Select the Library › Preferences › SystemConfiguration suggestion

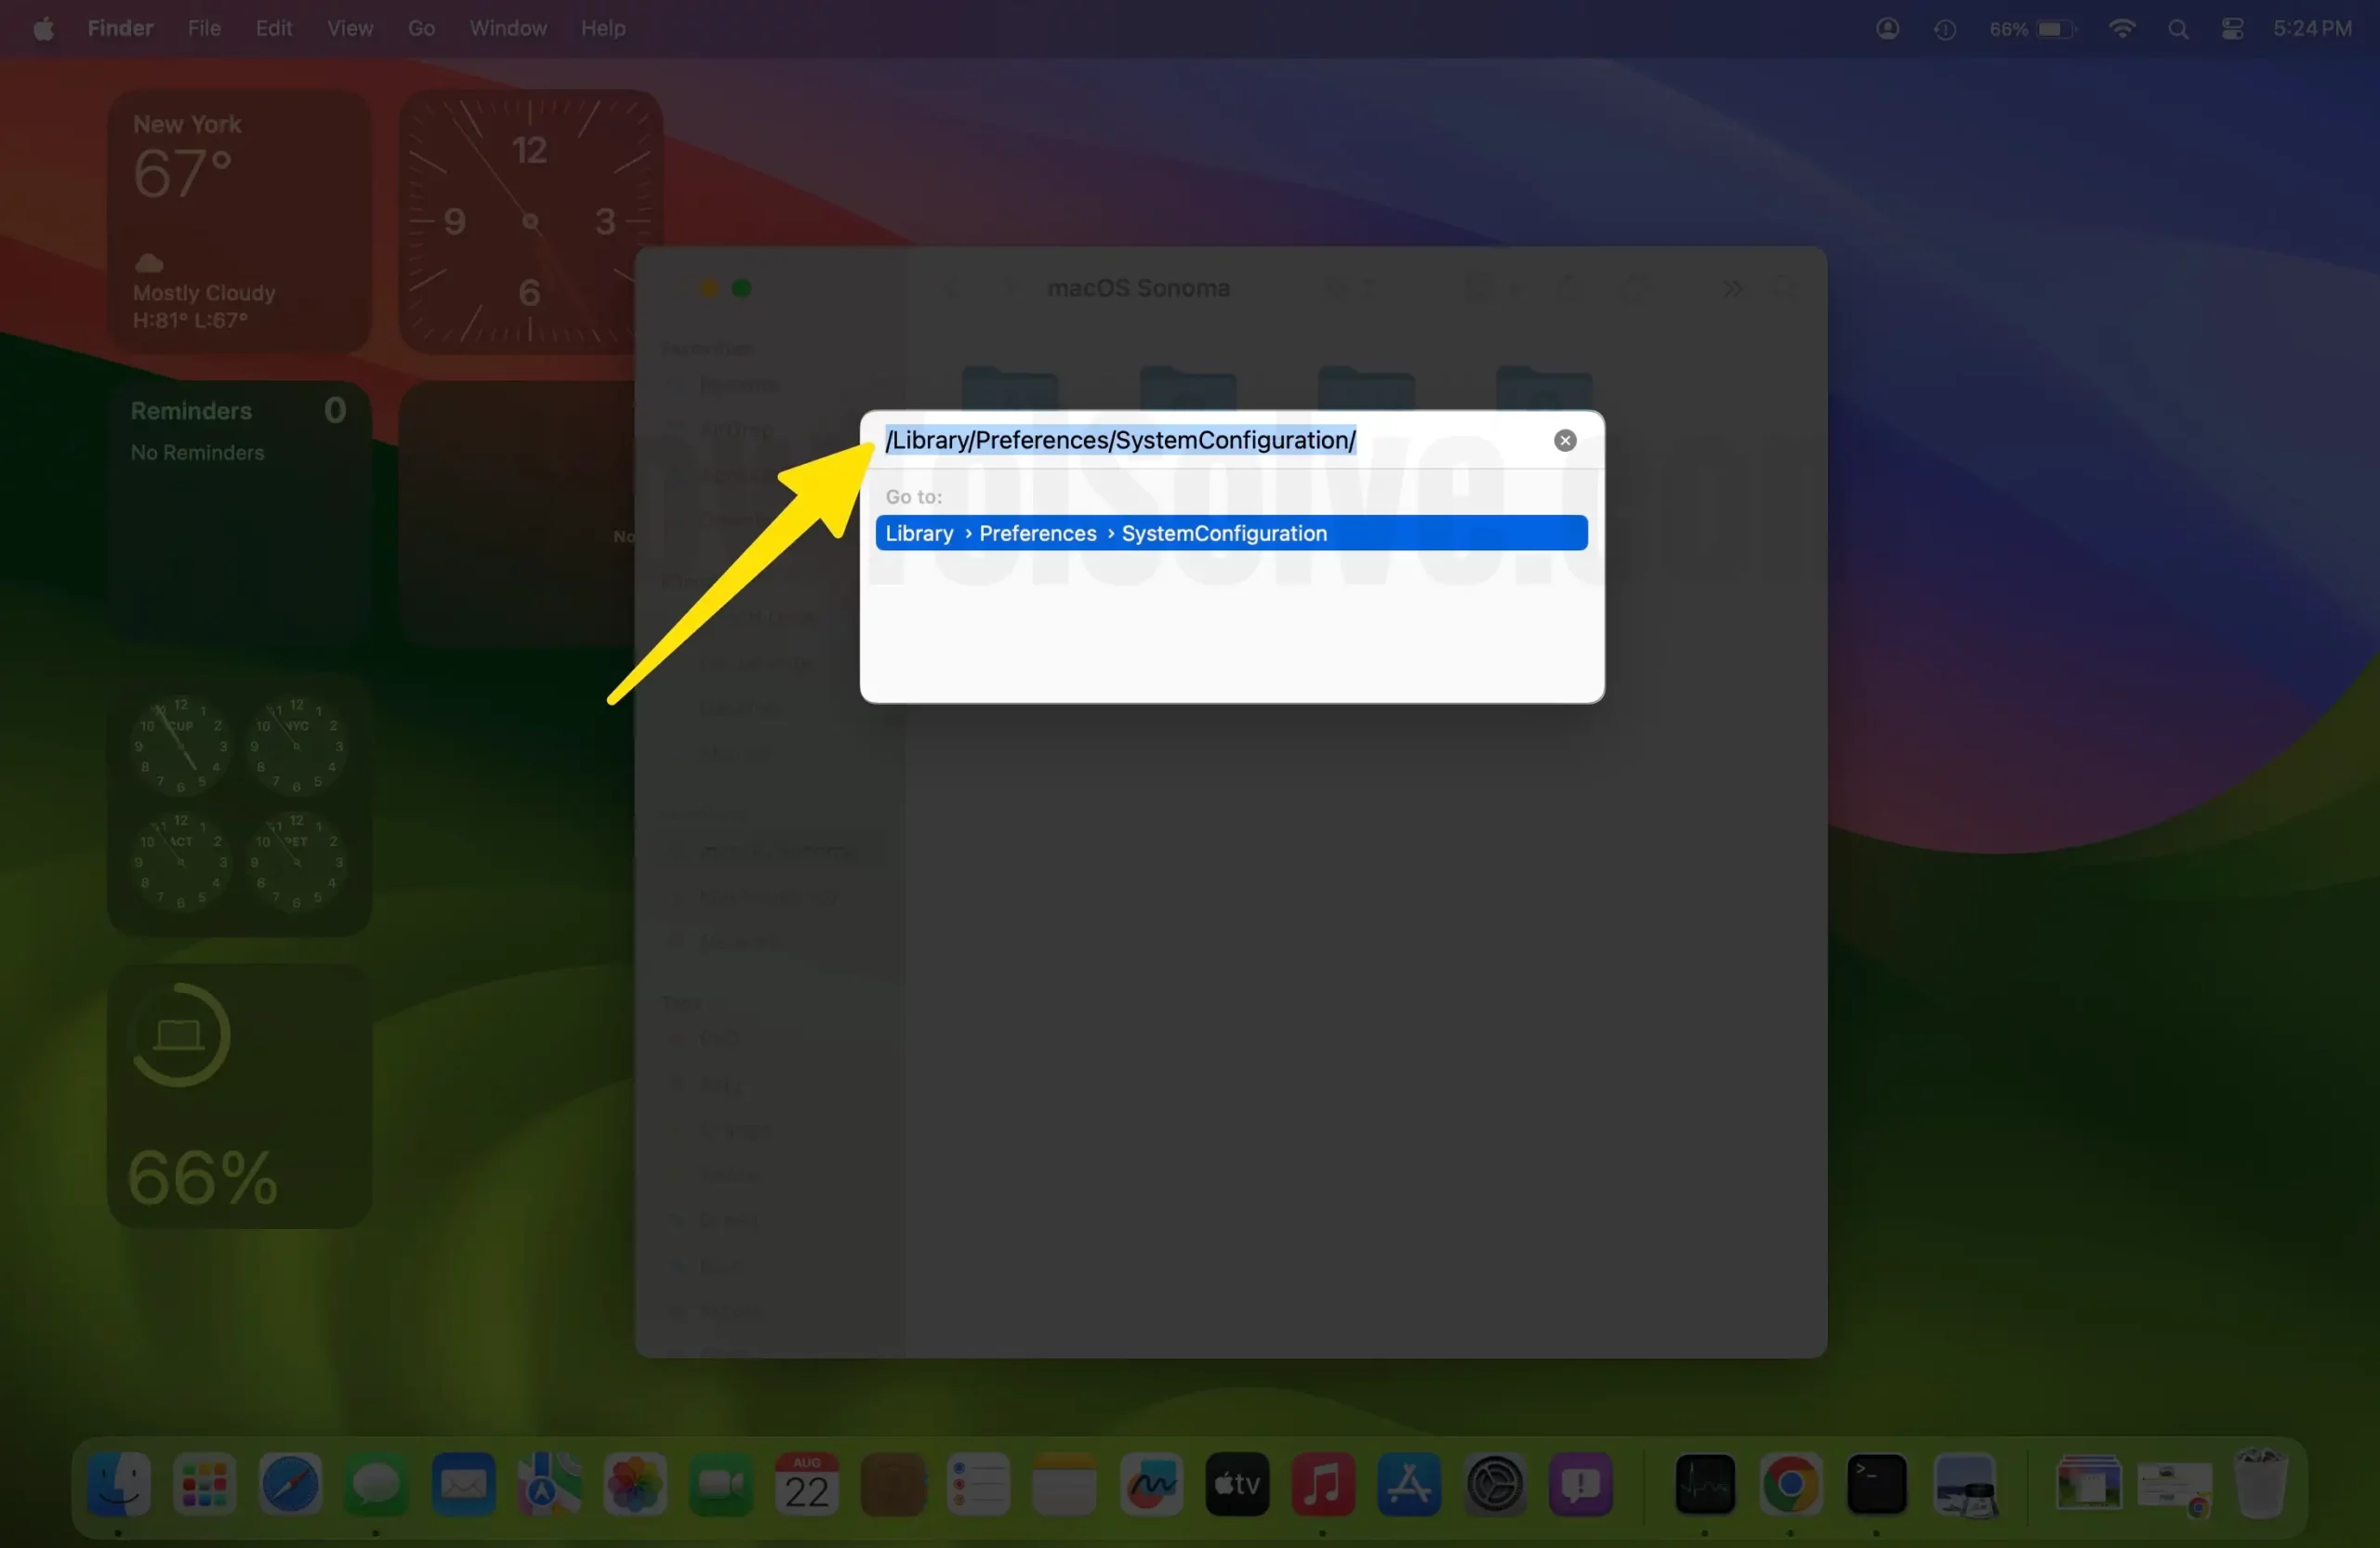pyautogui.click(x=1231, y=533)
